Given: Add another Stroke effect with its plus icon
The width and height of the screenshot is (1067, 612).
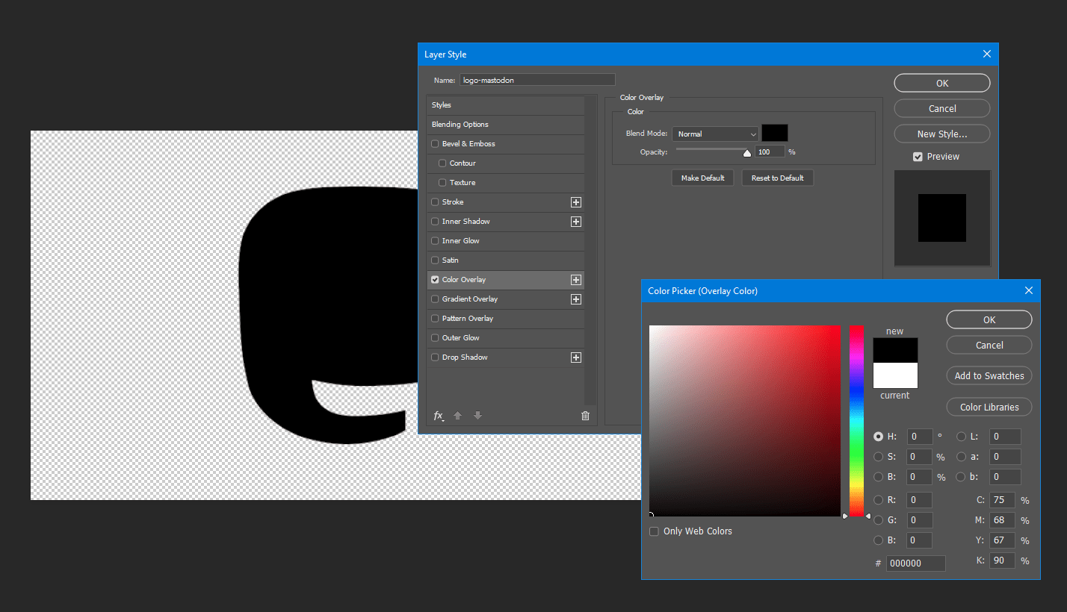Looking at the screenshot, I should (x=576, y=202).
